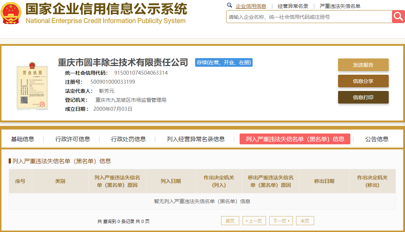Open the 行政处罚信息 tab

(128, 139)
